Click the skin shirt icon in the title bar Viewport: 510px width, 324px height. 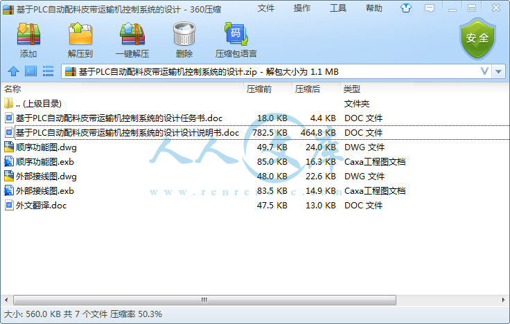tap(405, 8)
